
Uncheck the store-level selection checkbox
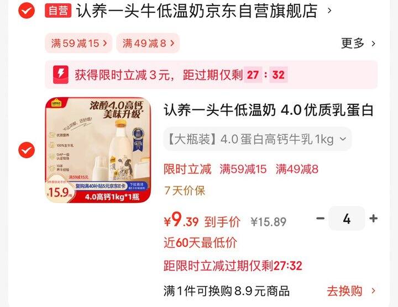point(27,10)
